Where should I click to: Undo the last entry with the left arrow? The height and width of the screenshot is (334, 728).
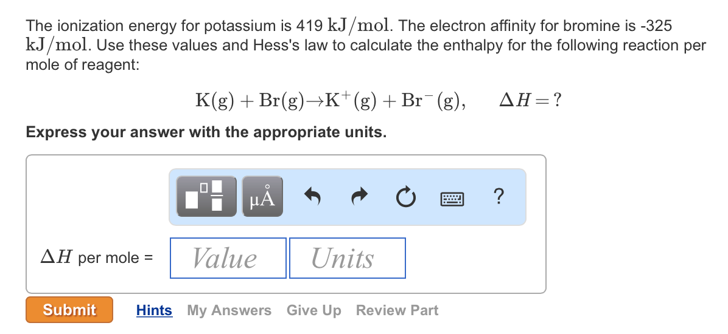pyautogui.click(x=312, y=196)
